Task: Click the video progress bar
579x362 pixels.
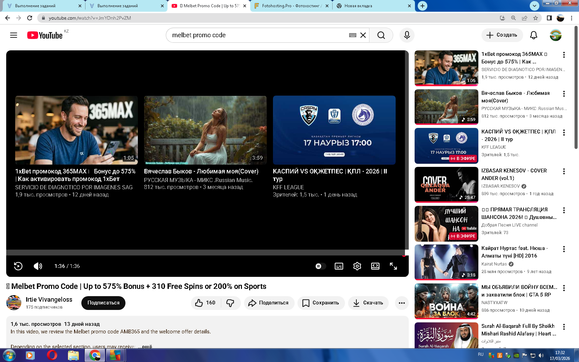Action: (207, 252)
